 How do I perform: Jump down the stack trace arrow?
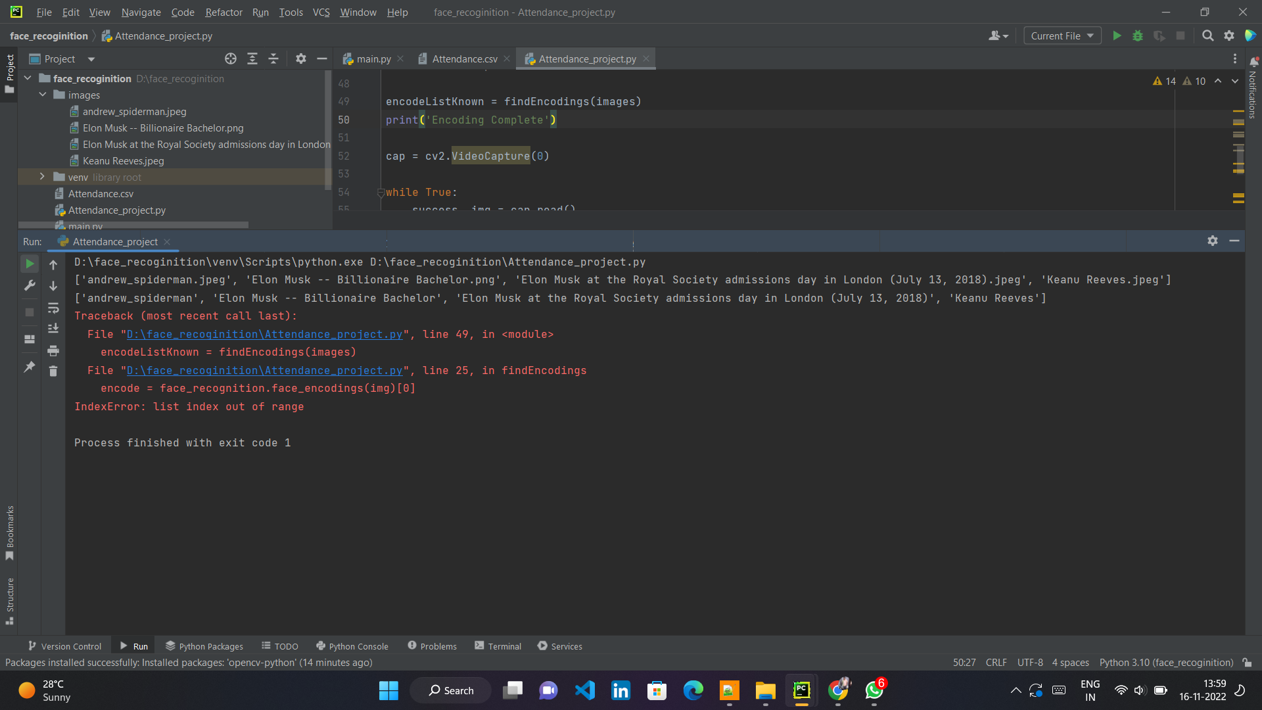[53, 286]
